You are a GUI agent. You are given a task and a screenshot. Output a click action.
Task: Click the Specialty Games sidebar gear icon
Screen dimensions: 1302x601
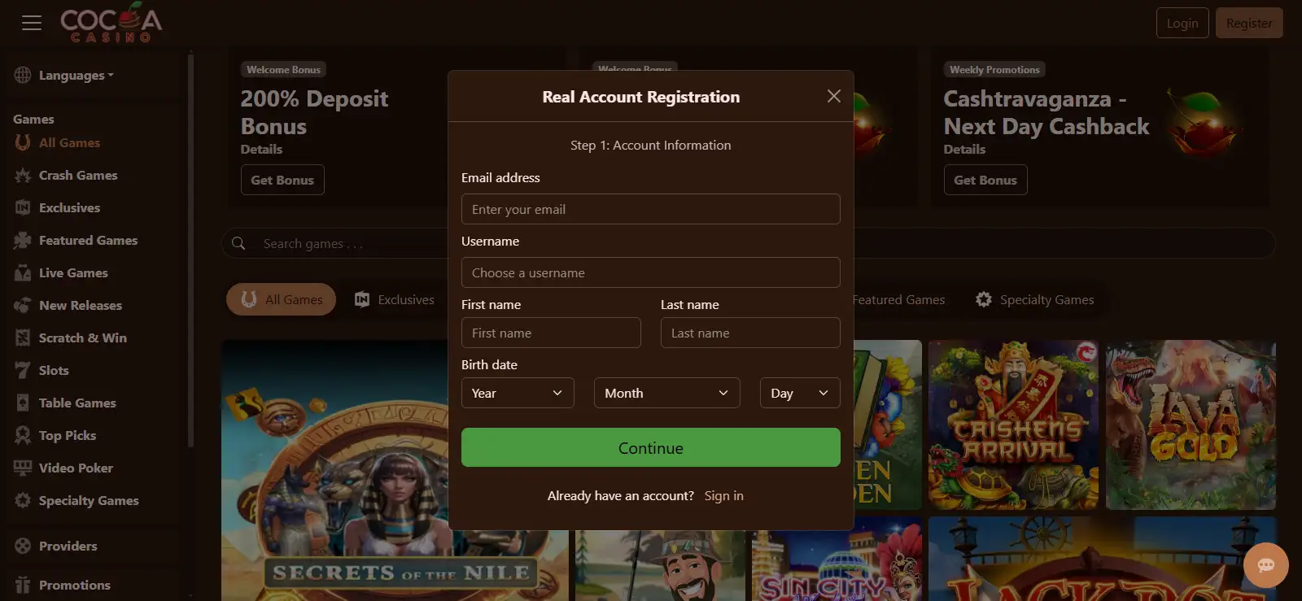pyautogui.click(x=23, y=500)
